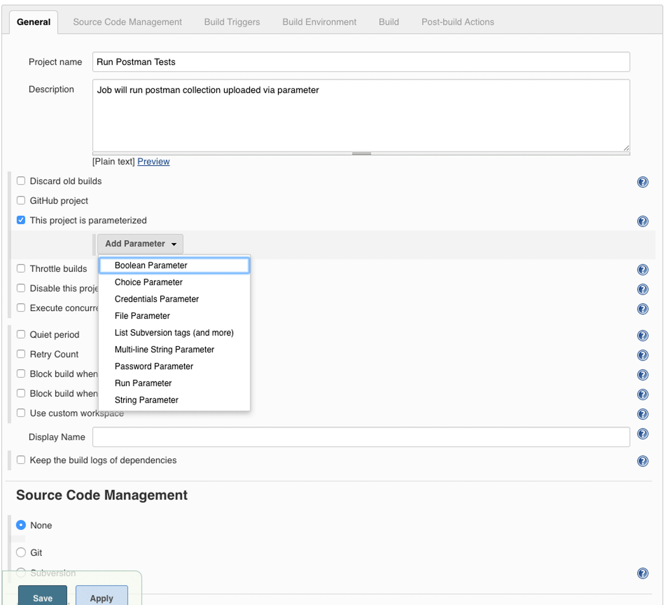Image resolution: width=672 pixels, height=605 pixels.
Task: Choose List Subversion tags option
Action: 174,333
